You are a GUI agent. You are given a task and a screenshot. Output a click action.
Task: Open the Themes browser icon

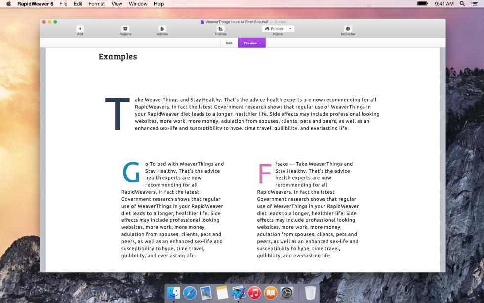click(220, 29)
